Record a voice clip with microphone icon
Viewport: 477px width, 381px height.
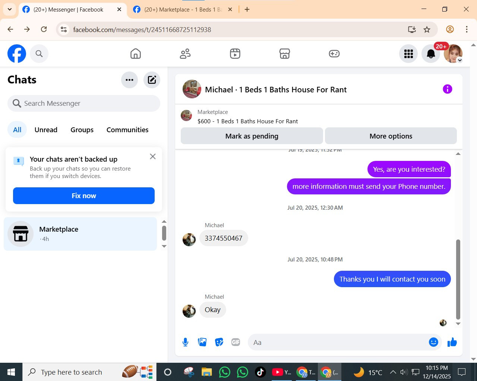[185, 342]
